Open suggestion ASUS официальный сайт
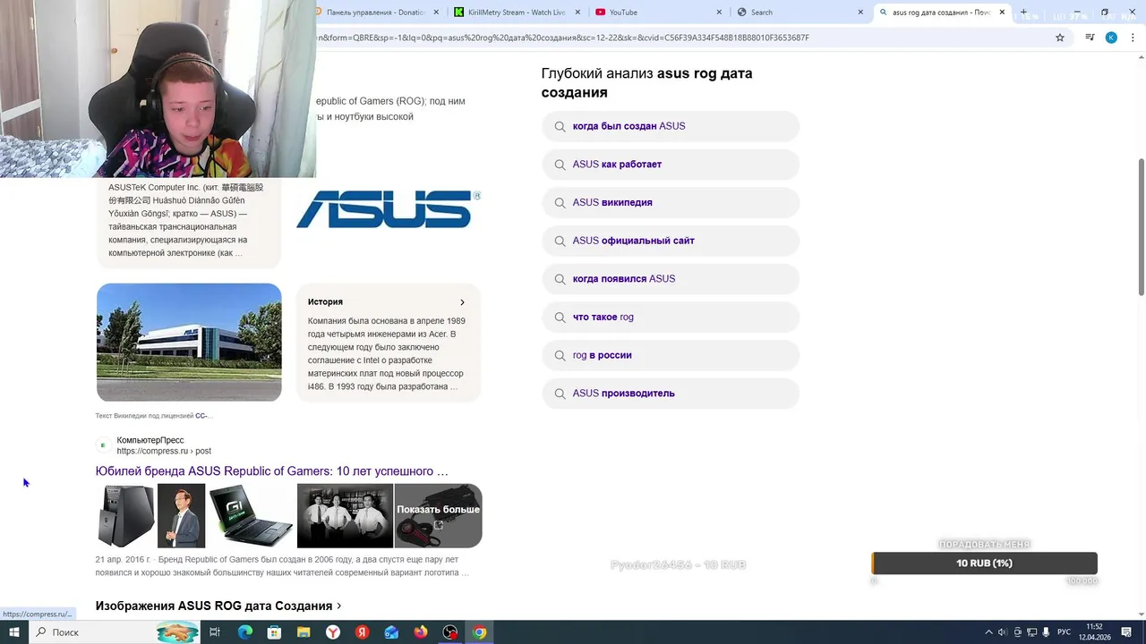The image size is (1146, 644). coord(671,241)
